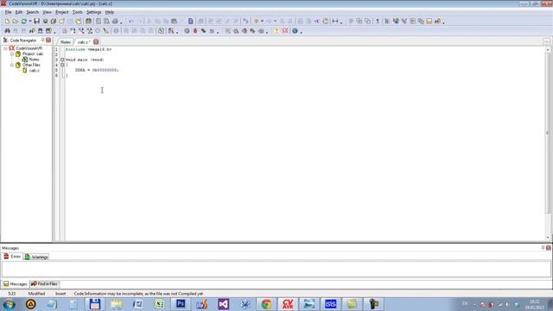Click the Undo arrow icon
The height and width of the screenshot is (311, 553).
pos(130,22)
